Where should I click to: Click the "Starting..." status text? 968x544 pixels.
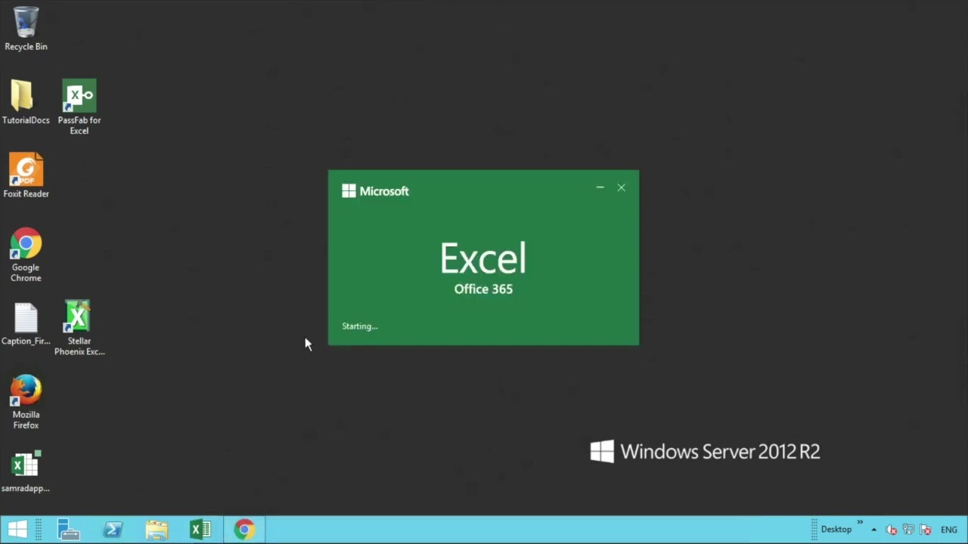(359, 326)
